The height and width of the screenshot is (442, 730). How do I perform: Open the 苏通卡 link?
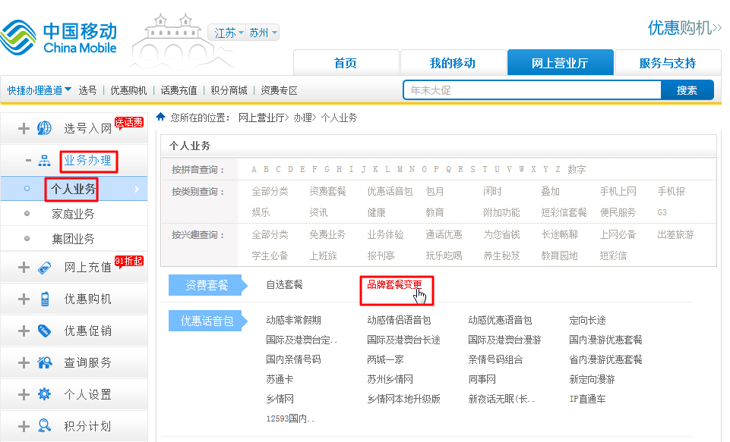tap(280, 379)
